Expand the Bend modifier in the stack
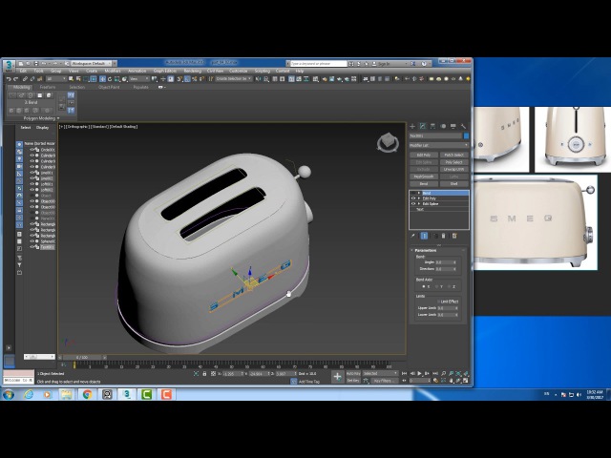This screenshot has width=611, height=458. tap(419, 193)
